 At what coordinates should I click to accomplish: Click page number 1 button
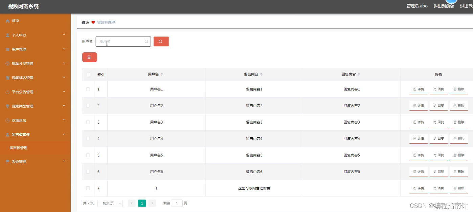pyautogui.click(x=142, y=203)
